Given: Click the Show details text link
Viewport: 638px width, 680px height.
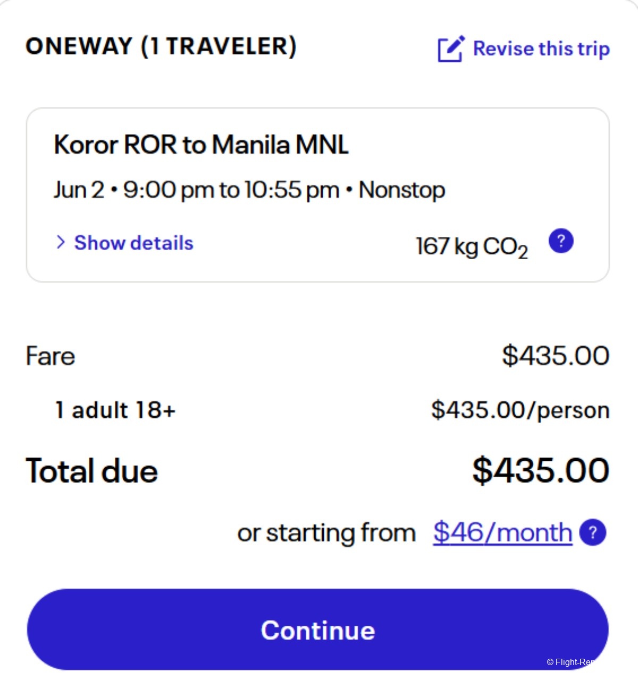Looking at the screenshot, I should tap(133, 243).
